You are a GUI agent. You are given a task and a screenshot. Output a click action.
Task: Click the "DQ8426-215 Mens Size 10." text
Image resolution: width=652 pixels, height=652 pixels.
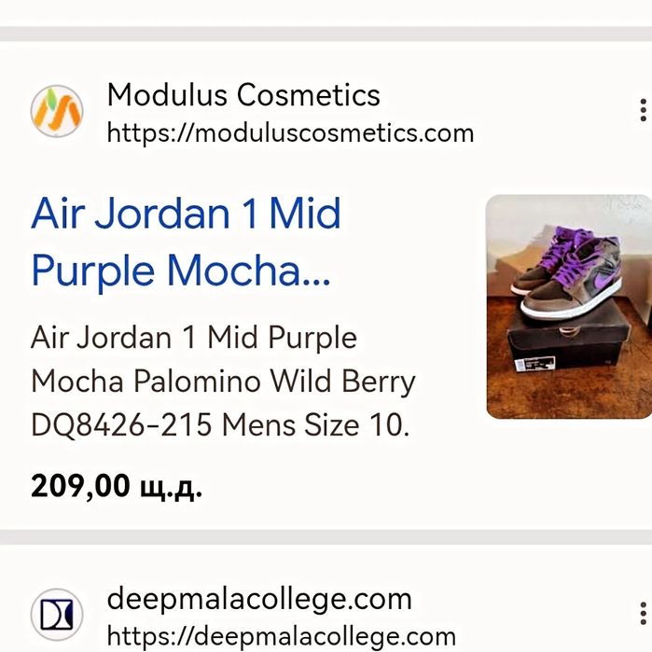coord(220,425)
